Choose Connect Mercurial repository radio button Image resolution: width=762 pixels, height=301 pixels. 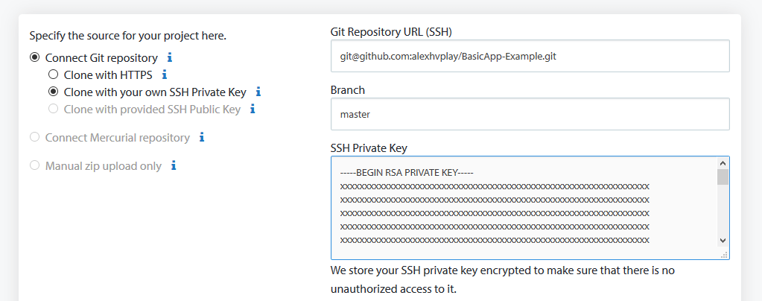(x=34, y=137)
